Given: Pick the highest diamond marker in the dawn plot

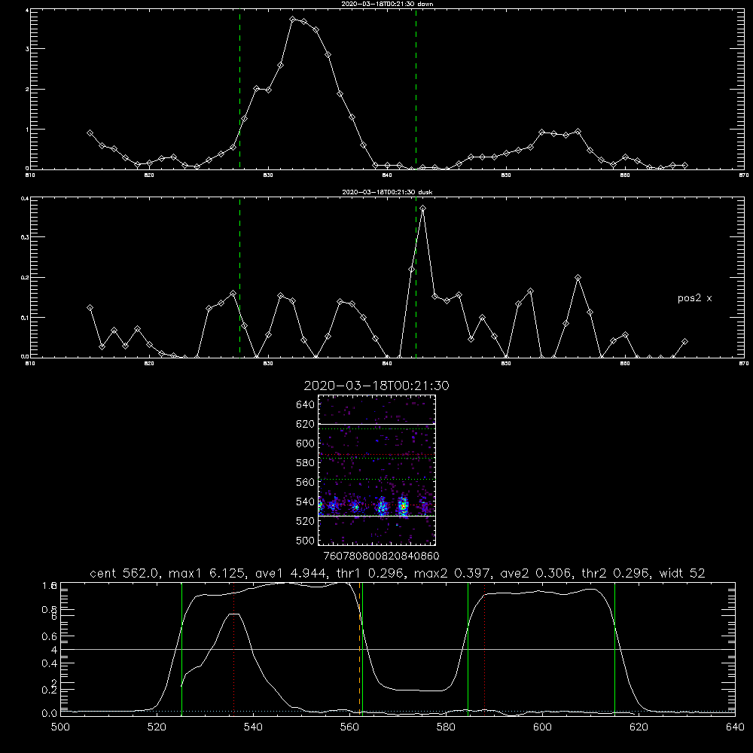Looking at the screenshot, I should click(292, 20).
